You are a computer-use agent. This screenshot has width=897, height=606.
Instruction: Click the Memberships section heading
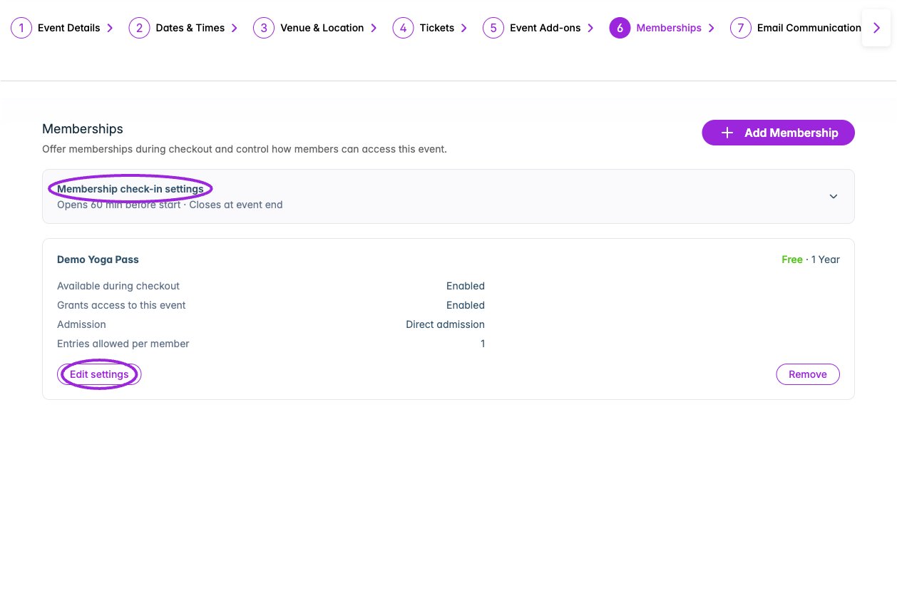click(83, 129)
